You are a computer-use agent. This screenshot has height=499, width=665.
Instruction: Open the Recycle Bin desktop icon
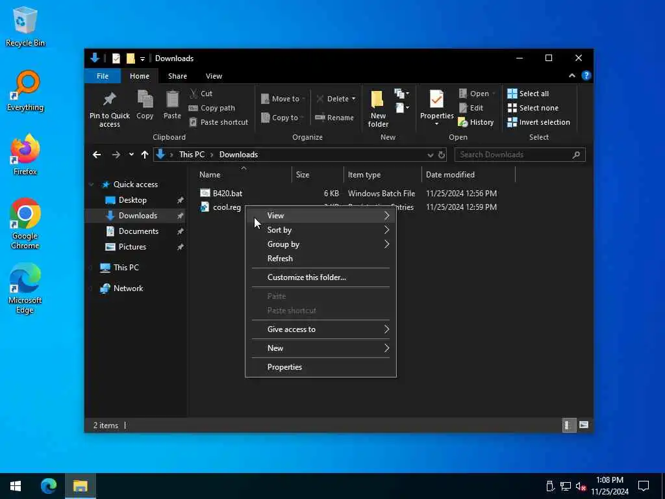coord(25,27)
